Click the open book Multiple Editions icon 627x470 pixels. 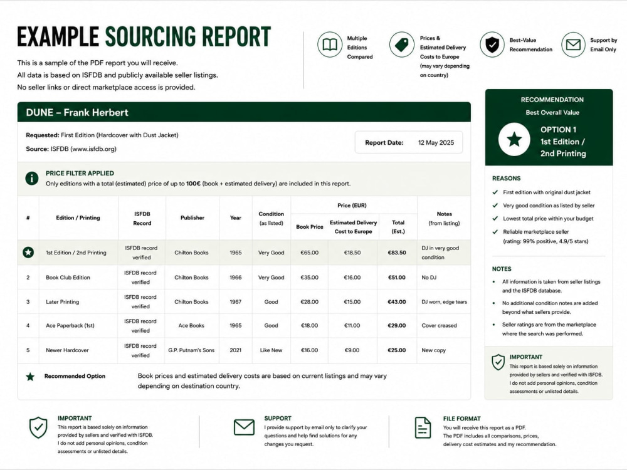[330, 44]
